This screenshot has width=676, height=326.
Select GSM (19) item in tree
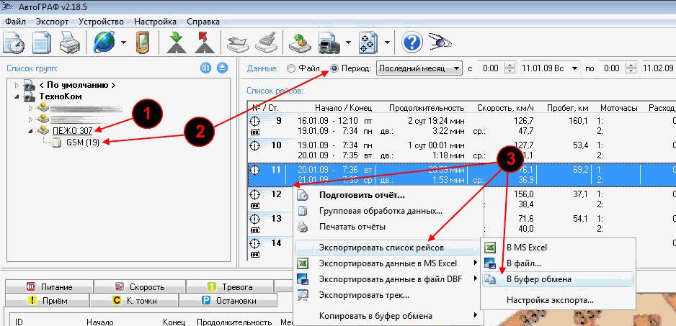pyautogui.click(x=81, y=142)
